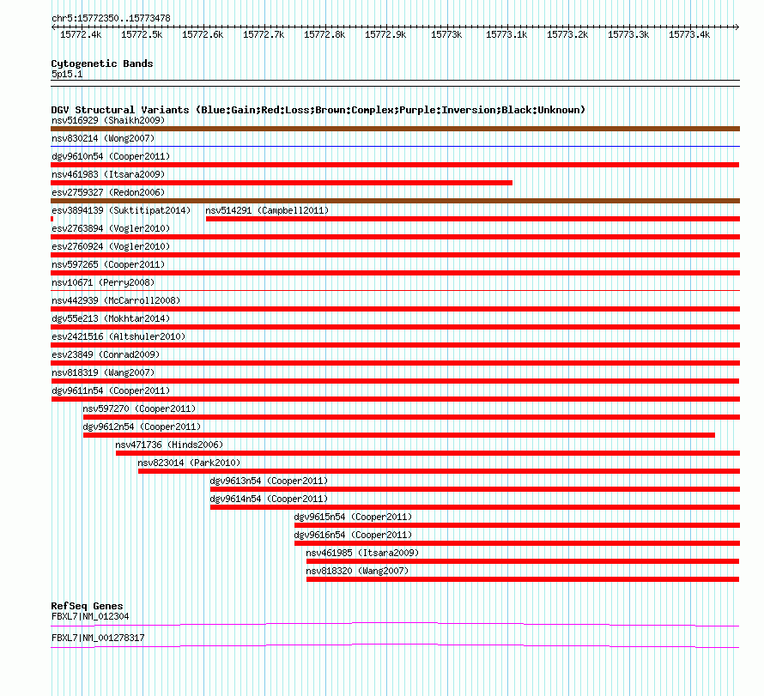Viewport: 764px width, 696px height.
Task: Click the thin red line of nsv10671
Action: click(x=395, y=291)
